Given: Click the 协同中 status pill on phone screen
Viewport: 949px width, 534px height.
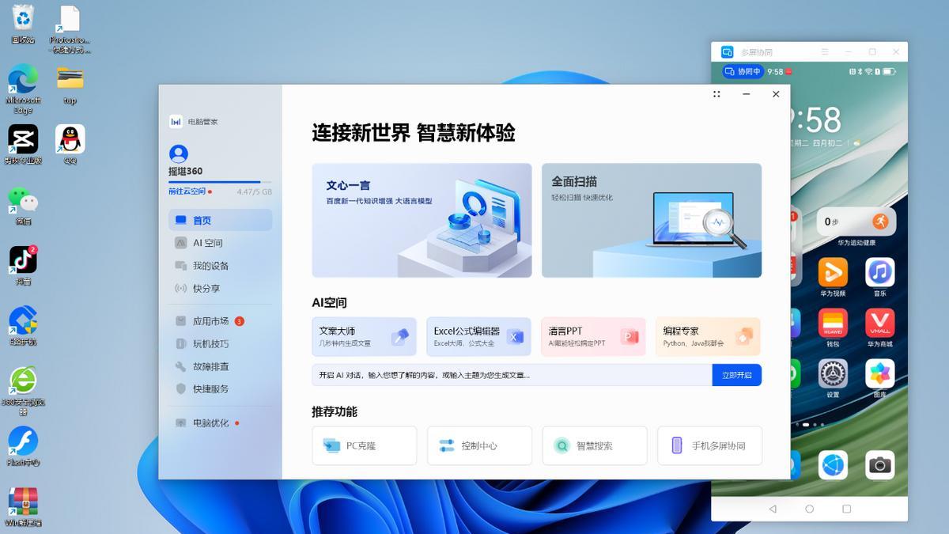Looking at the screenshot, I should coord(742,72).
